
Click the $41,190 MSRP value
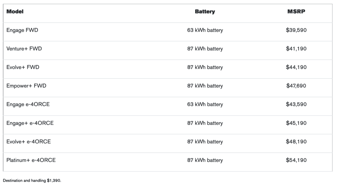pyautogui.click(x=296, y=49)
